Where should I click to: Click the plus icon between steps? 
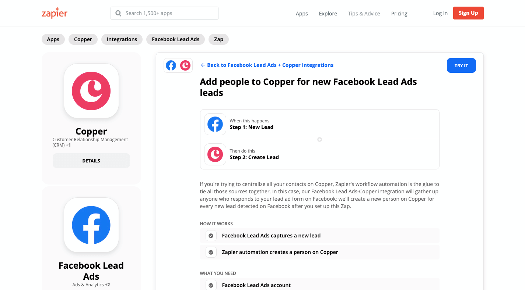coord(319,139)
